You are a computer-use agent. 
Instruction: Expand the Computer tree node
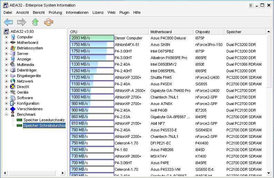pos(6,37)
